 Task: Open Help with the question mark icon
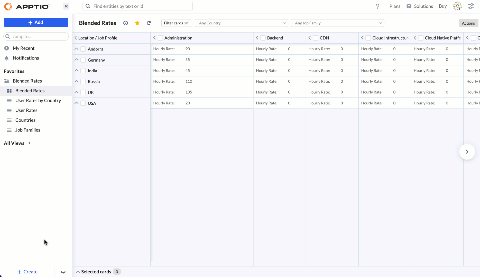378,6
